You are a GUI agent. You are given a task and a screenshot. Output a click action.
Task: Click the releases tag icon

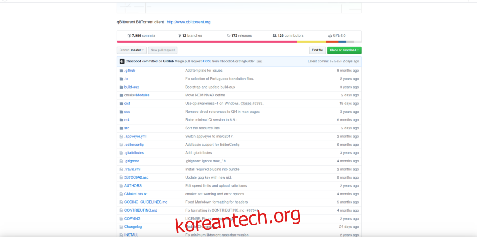(x=229, y=36)
